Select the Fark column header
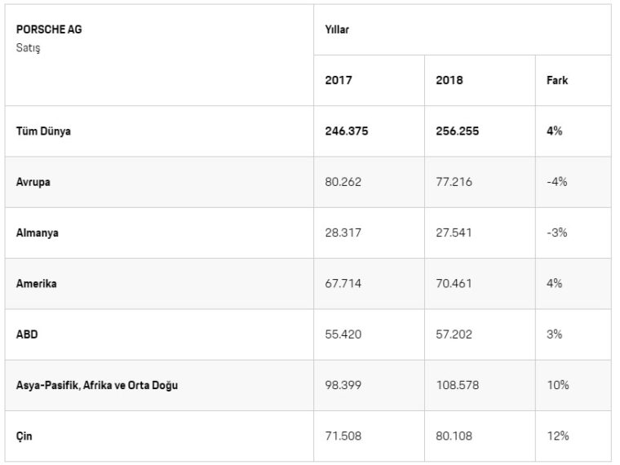Screen dimensions: 620x465 557,81
